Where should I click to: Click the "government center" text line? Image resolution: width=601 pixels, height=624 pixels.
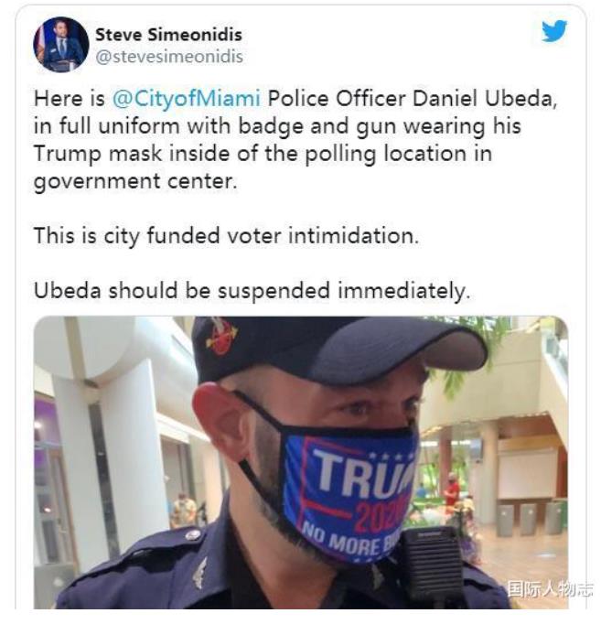[x=135, y=181]
